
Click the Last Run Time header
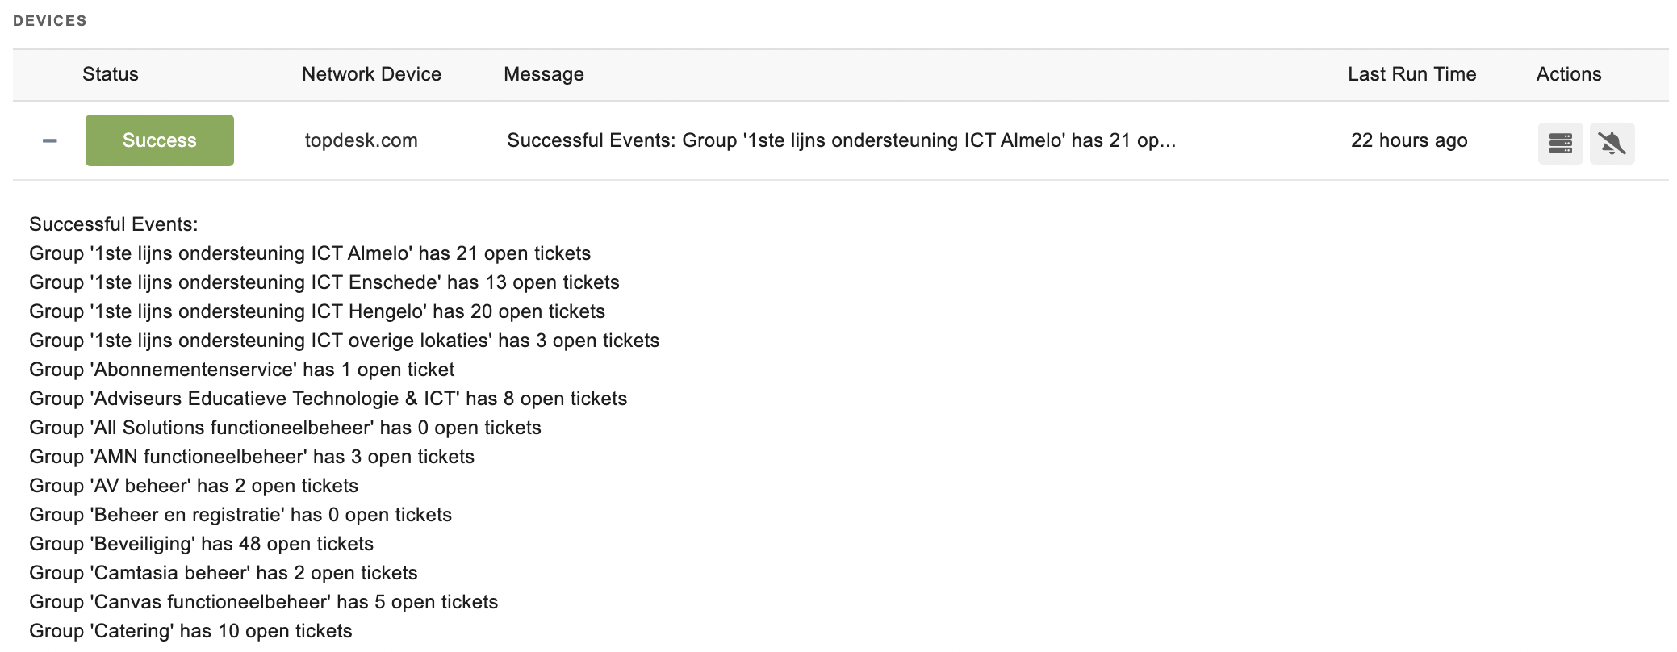[1412, 74]
